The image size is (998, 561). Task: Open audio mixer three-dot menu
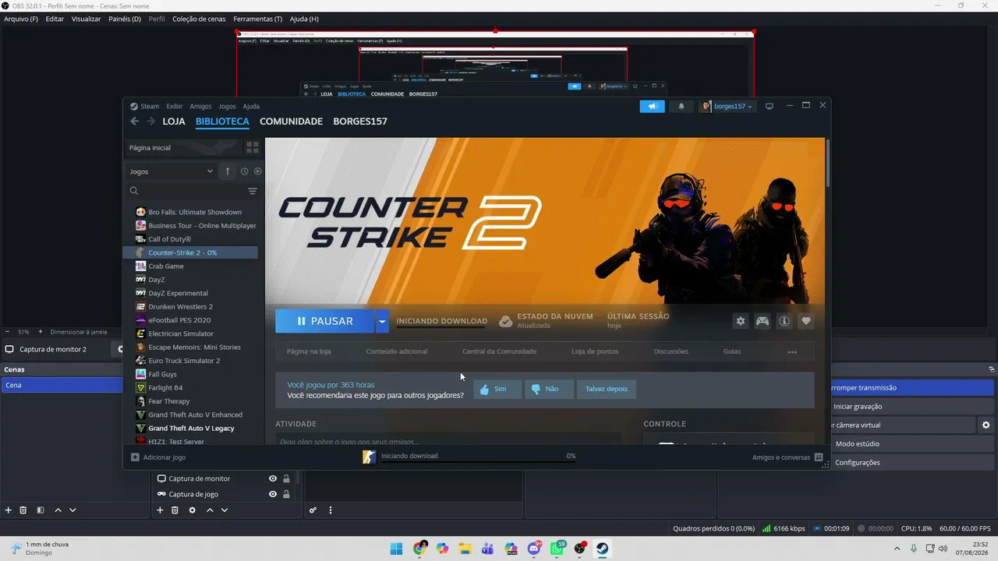point(331,510)
